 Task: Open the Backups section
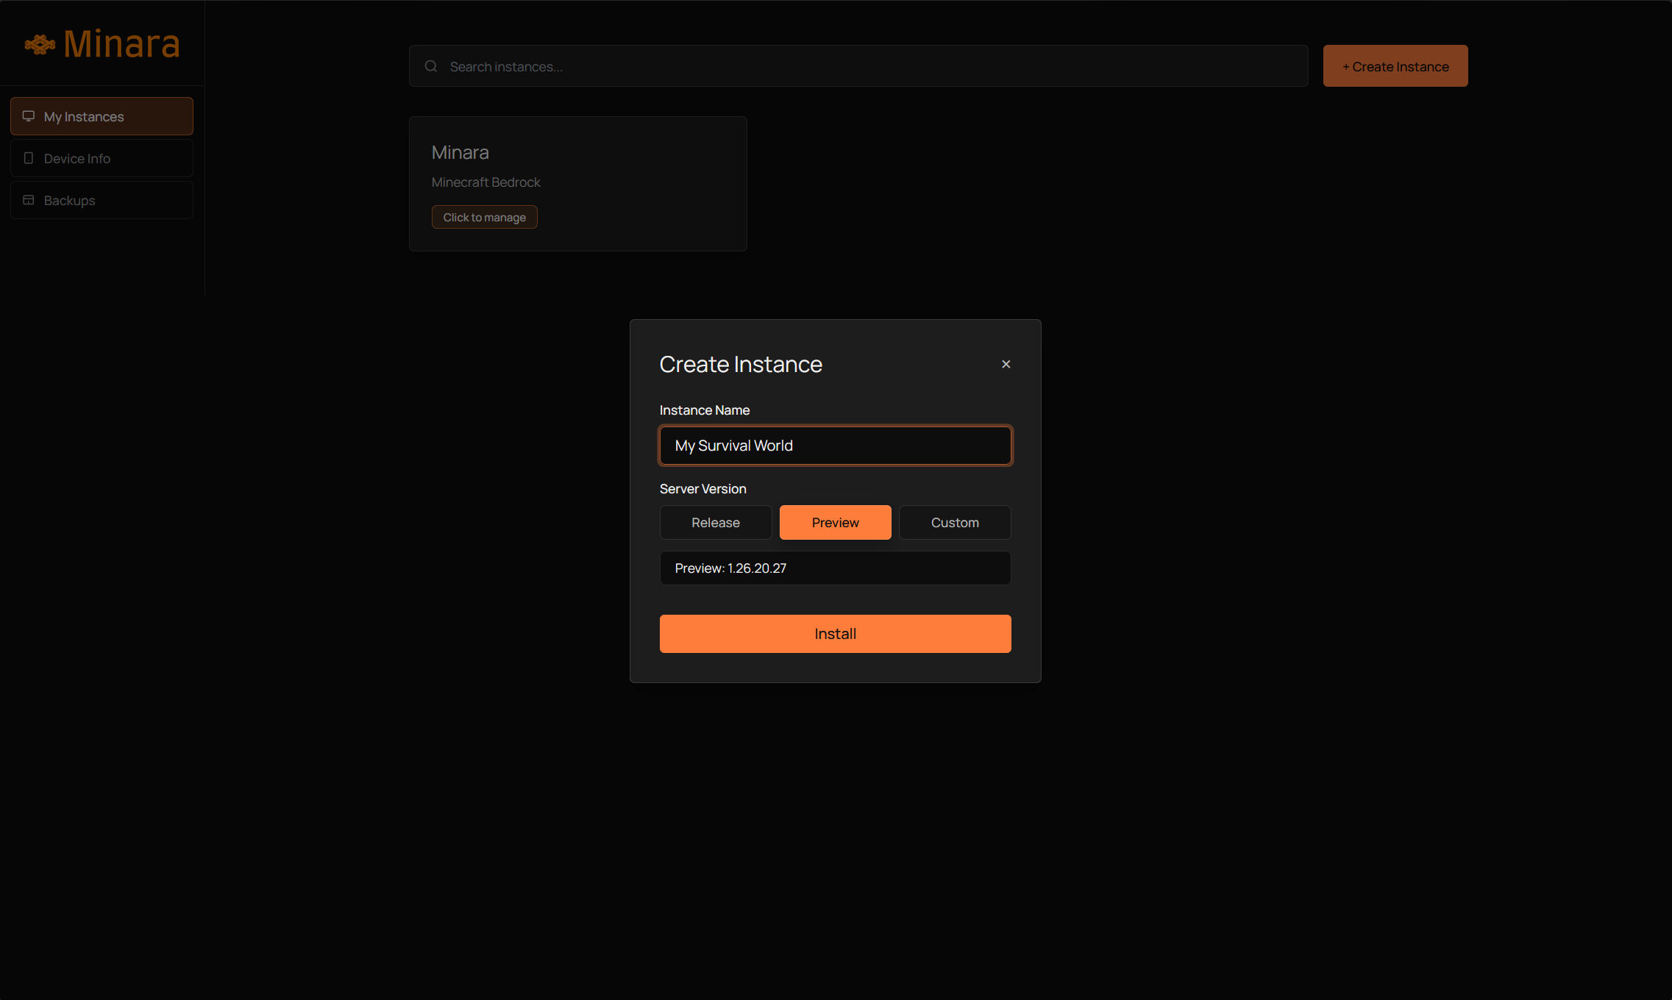tap(102, 200)
